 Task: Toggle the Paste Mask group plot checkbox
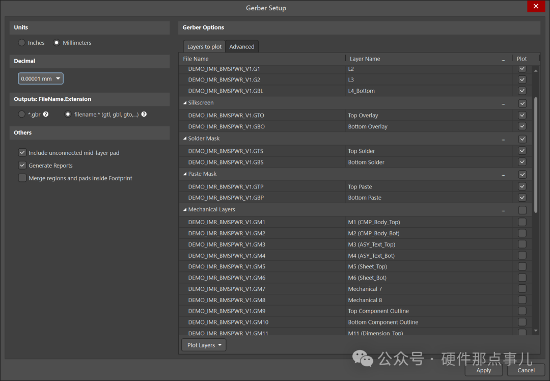coord(522,174)
